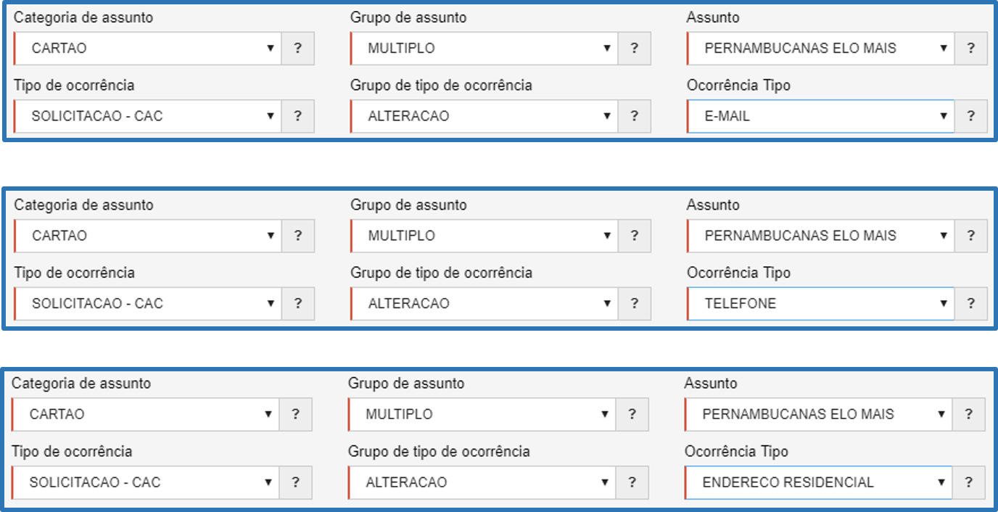Open Assunto dropdown in TELEFONE panel

[820, 236]
